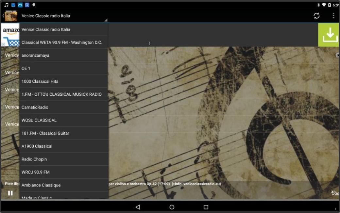Tap the battery status icon
This screenshot has height=213, width=340.
tap(330, 5)
